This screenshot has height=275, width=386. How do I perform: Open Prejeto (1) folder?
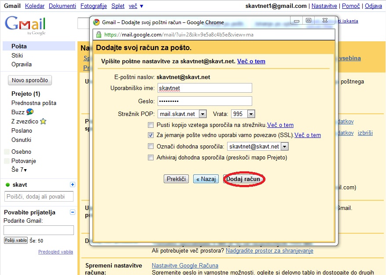[x=26, y=94]
